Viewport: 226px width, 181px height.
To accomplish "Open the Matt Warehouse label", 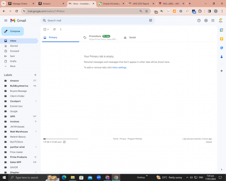I will click(19, 132).
